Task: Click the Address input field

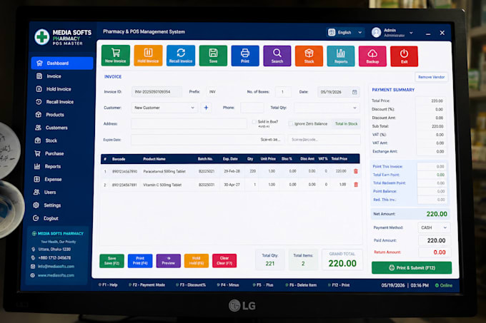Action: pyautogui.click(x=189, y=123)
